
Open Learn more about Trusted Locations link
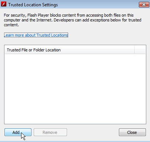(x=36, y=35)
